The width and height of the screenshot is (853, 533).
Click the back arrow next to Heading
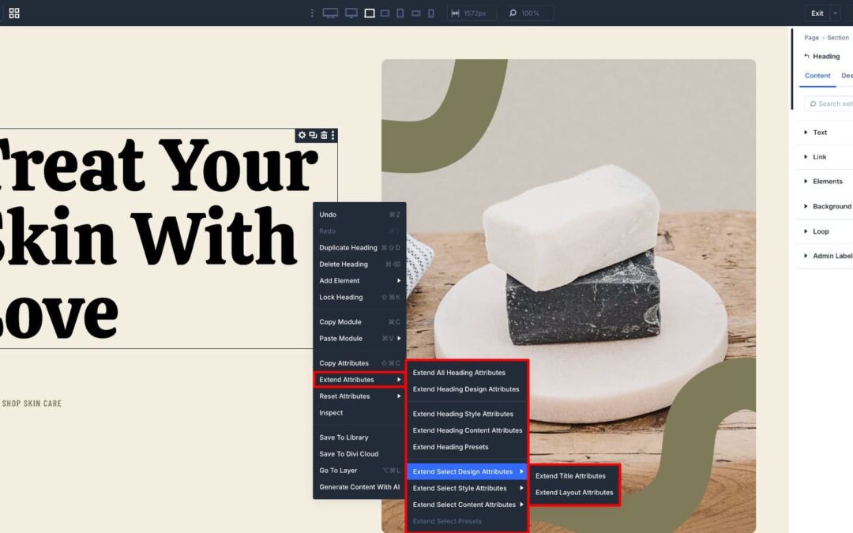point(805,56)
